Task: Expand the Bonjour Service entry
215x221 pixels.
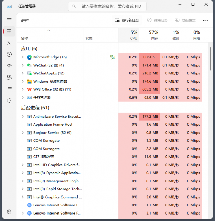Action: coord(23,133)
